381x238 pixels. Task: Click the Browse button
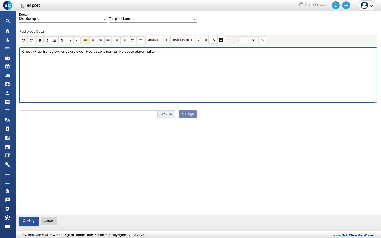tap(166, 114)
